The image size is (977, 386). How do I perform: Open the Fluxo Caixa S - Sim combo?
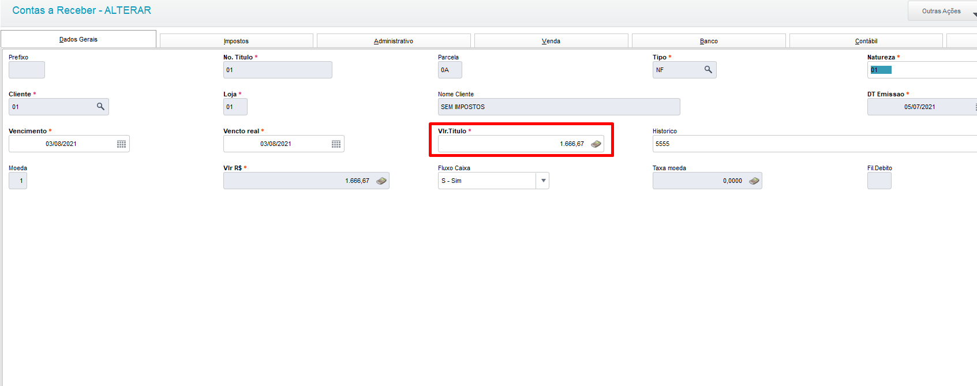[x=493, y=181]
